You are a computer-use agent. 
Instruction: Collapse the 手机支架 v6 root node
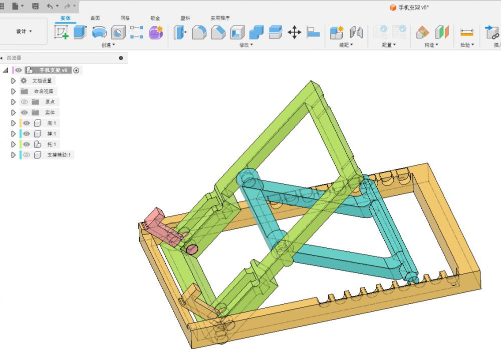coord(6,70)
